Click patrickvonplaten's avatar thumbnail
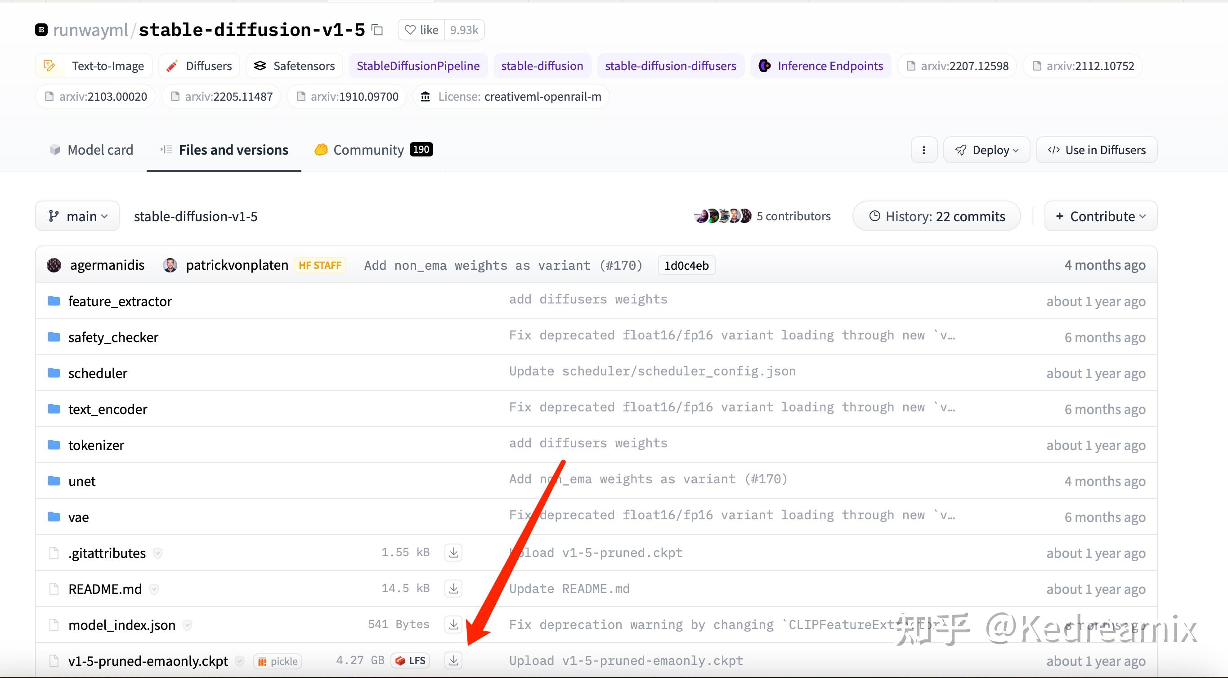The height and width of the screenshot is (678, 1228). [x=170, y=265]
